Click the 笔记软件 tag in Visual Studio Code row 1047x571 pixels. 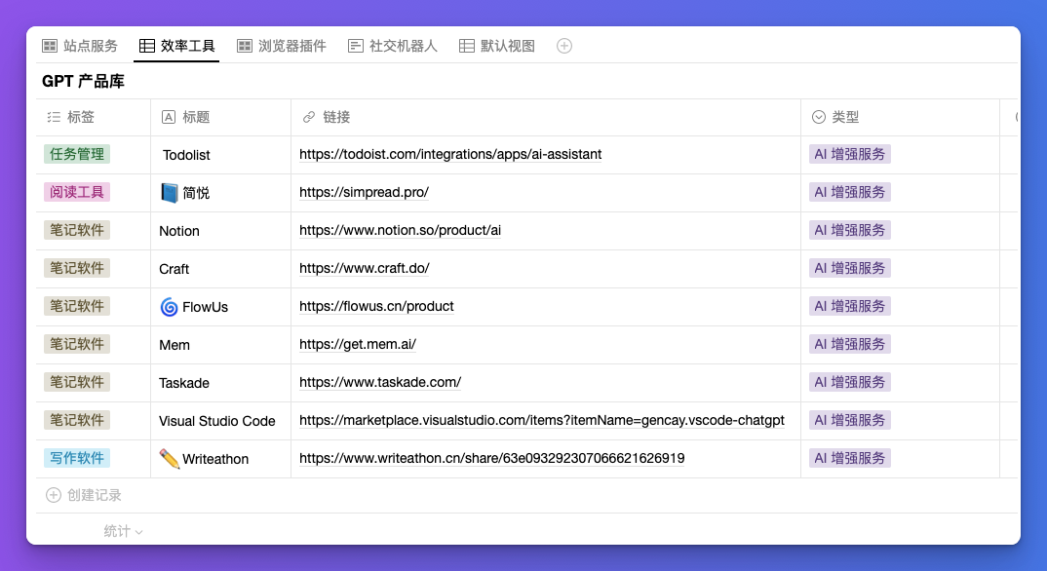click(x=77, y=420)
